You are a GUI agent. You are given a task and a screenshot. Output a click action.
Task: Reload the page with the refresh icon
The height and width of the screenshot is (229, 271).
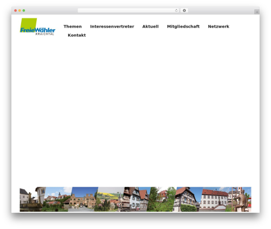point(176,11)
